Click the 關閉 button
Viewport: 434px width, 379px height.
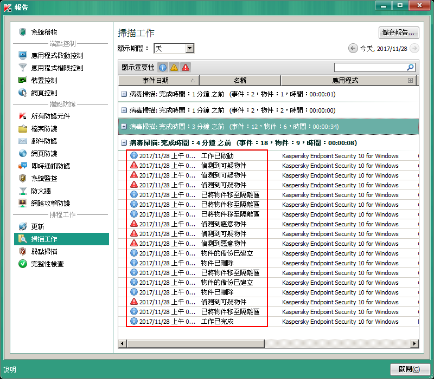pyautogui.click(x=409, y=369)
